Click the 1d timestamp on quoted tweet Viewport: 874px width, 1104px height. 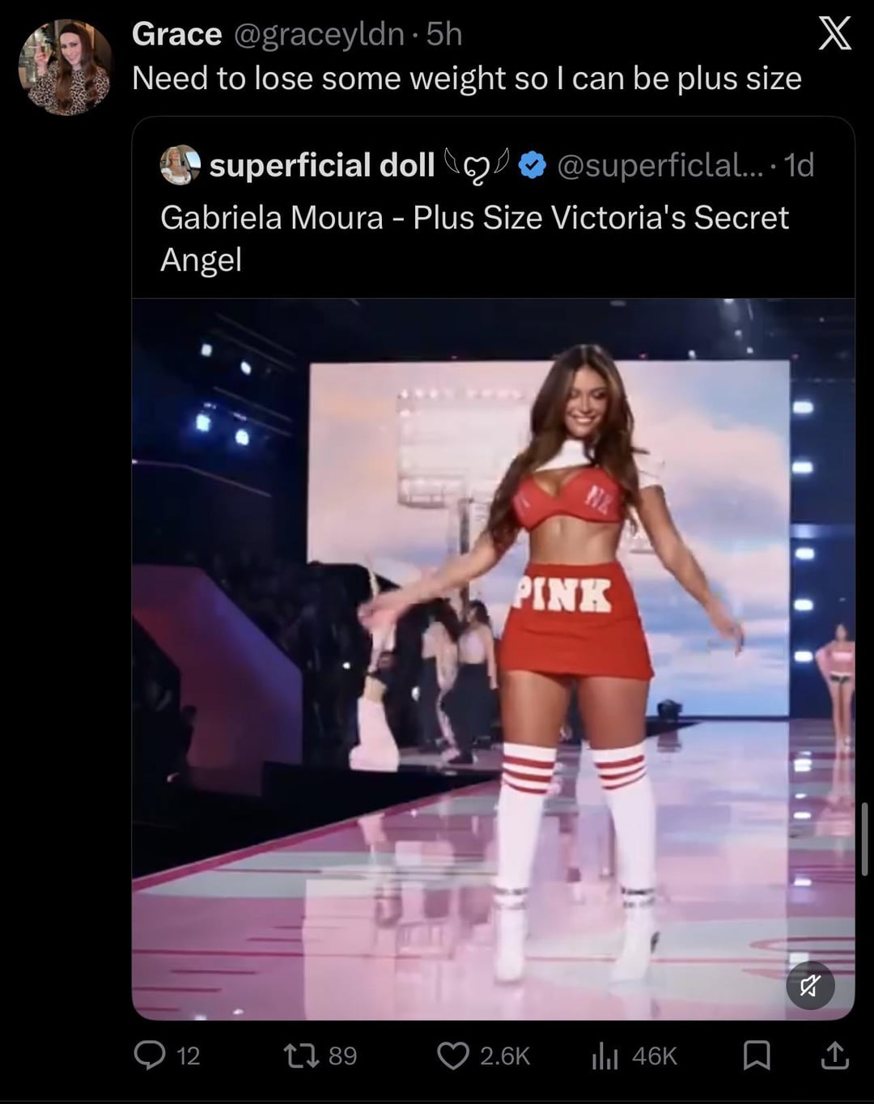(799, 165)
